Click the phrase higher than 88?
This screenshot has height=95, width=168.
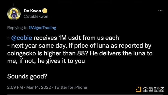(66, 53)
